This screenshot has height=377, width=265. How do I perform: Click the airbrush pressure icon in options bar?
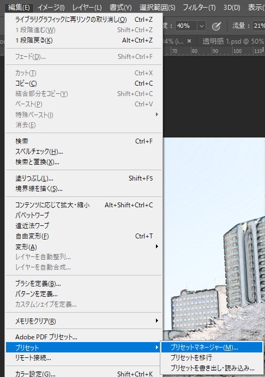tap(216, 26)
